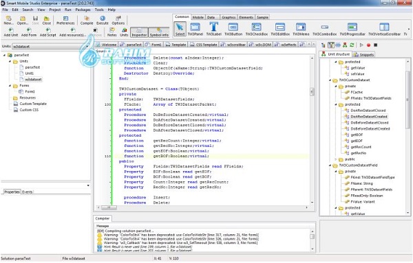Screen dimensions: 413x263
Task: Collapse the TW3CustomDataset node in Unit structure
Action: pyautogui.click(x=330, y=80)
